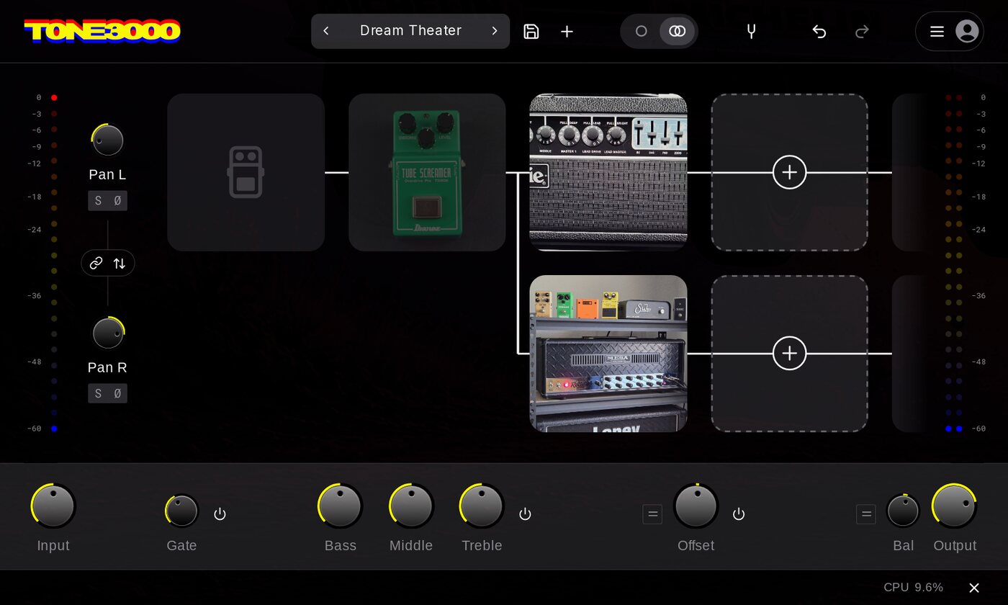Screen dimensions: 1008x605
Task: Switch to mono single-circle mode
Action: [x=642, y=31]
